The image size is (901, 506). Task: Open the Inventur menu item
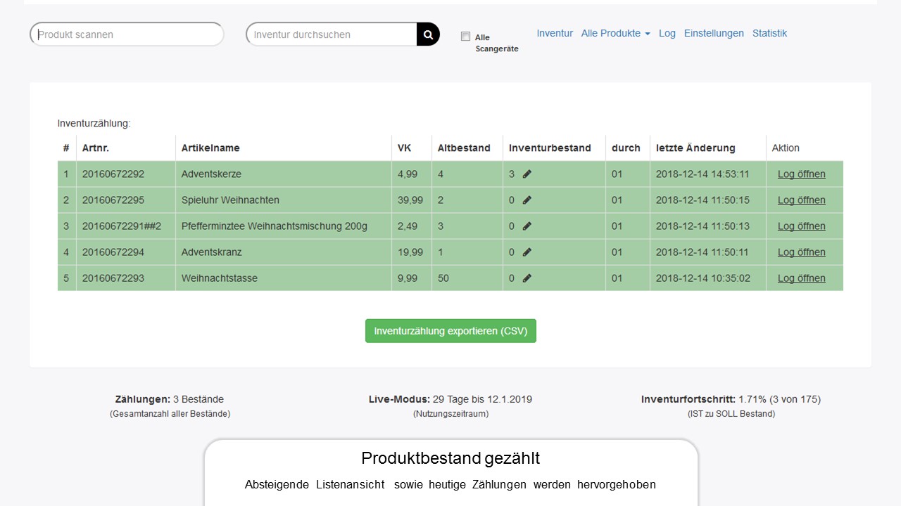tap(555, 33)
